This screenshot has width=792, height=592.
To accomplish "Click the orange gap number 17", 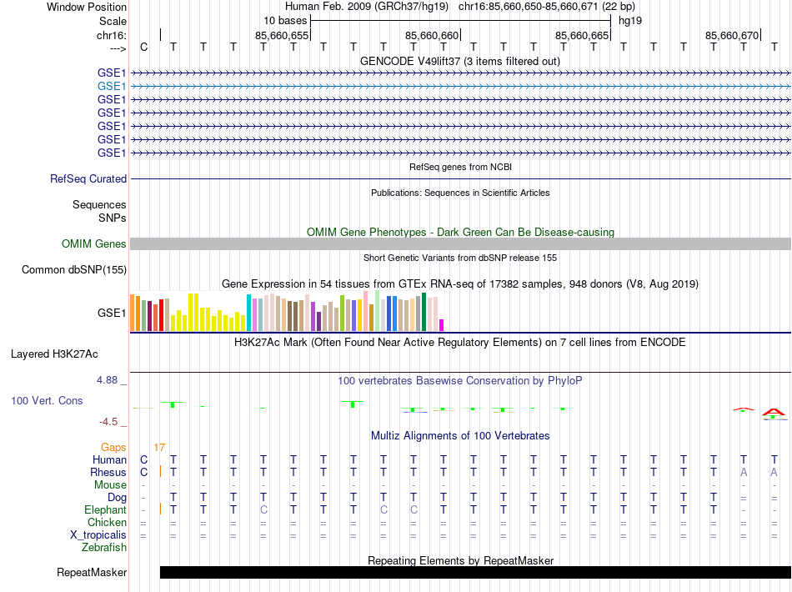I will tap(159, 447).
